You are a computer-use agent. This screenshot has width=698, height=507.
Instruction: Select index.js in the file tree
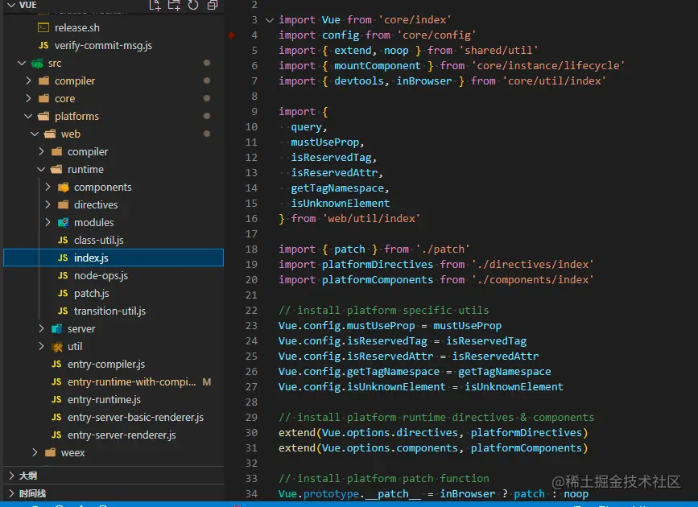coord(113,258)
